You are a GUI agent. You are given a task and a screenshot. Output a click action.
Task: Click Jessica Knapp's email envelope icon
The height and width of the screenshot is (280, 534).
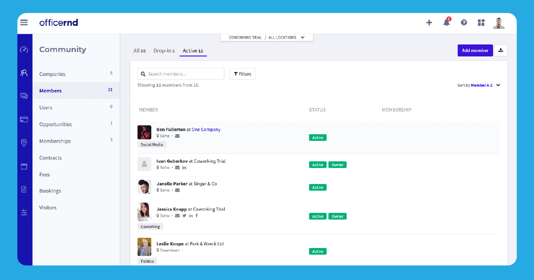(177, 216)
